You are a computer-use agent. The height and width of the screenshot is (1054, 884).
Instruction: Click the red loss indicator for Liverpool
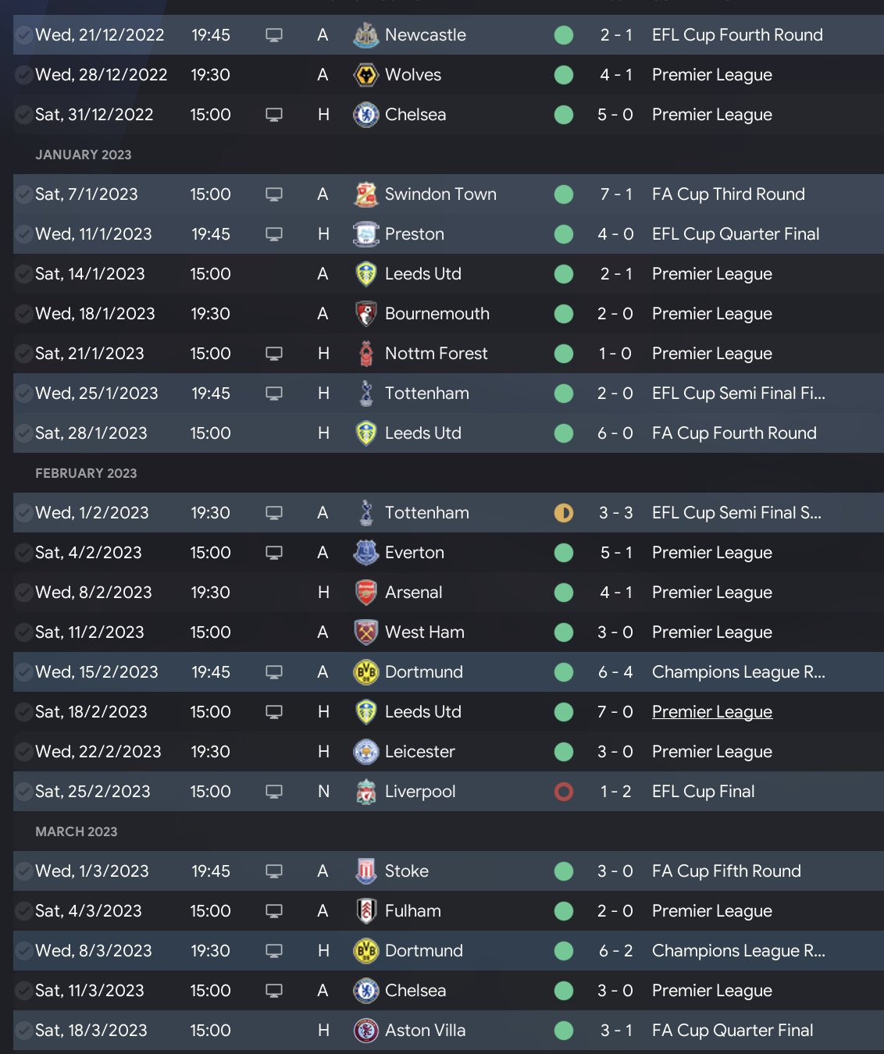tap(564, 792)
